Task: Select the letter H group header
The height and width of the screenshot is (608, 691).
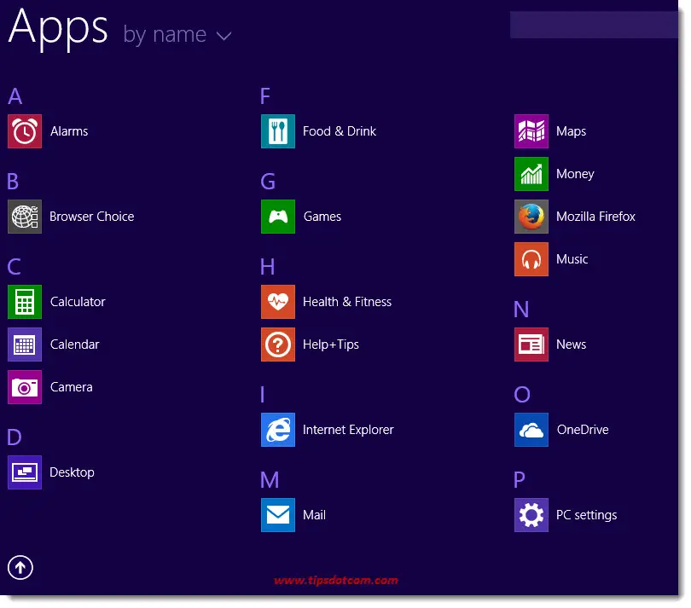Action: [x=268, y=267]
